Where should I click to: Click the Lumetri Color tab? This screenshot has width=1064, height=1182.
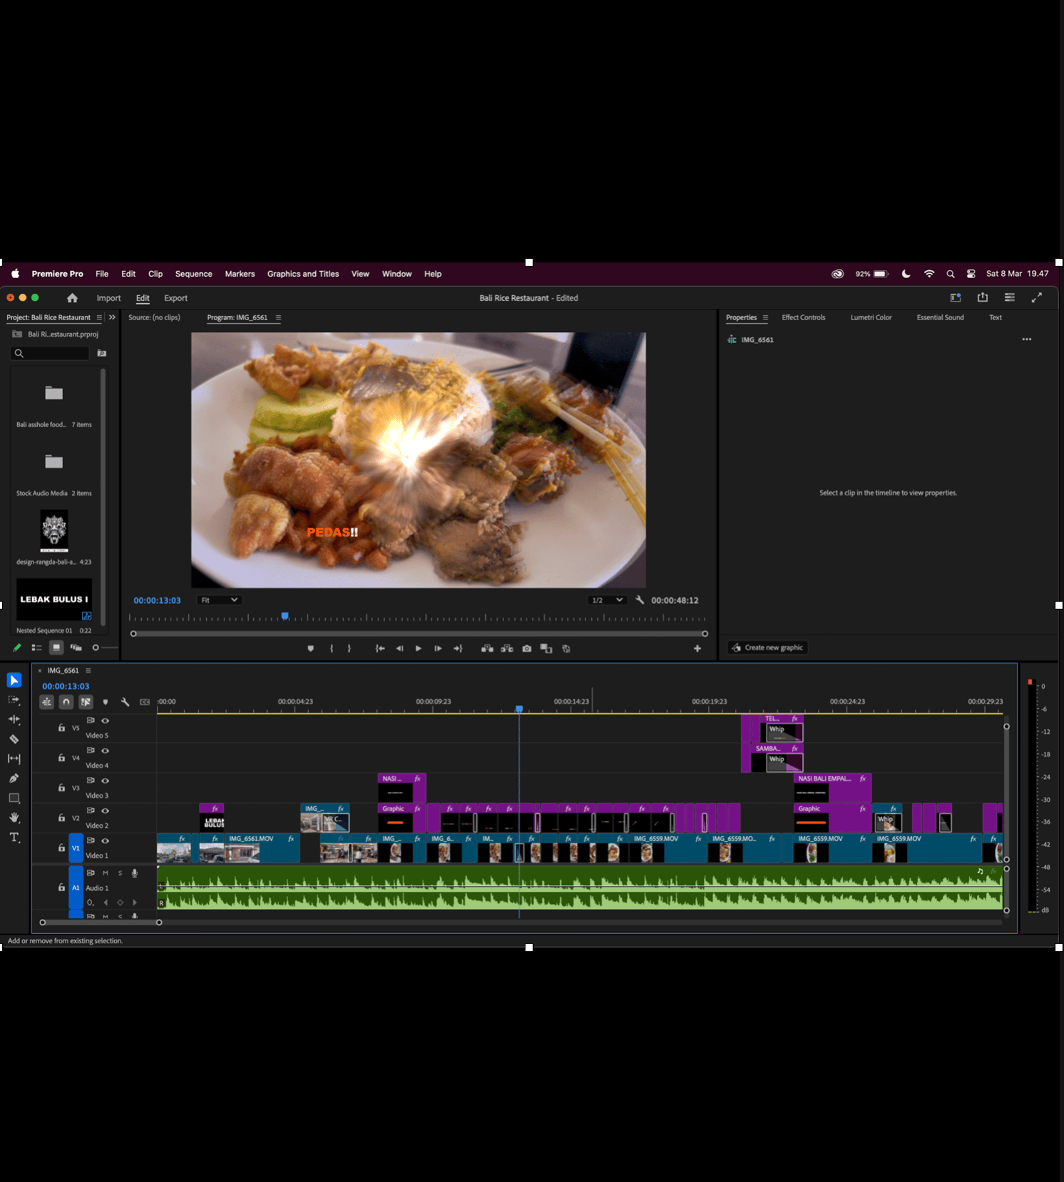click(869, 318)
